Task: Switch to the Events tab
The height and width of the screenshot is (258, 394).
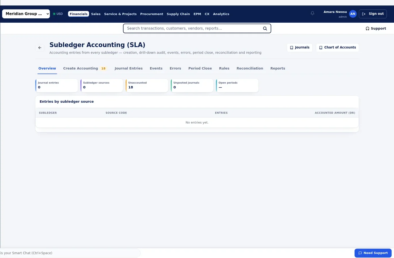Action: coord(156,69)
